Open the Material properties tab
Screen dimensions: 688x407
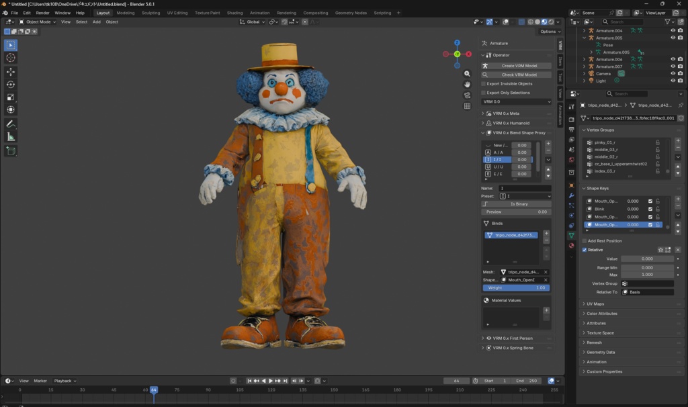[571, 246]
